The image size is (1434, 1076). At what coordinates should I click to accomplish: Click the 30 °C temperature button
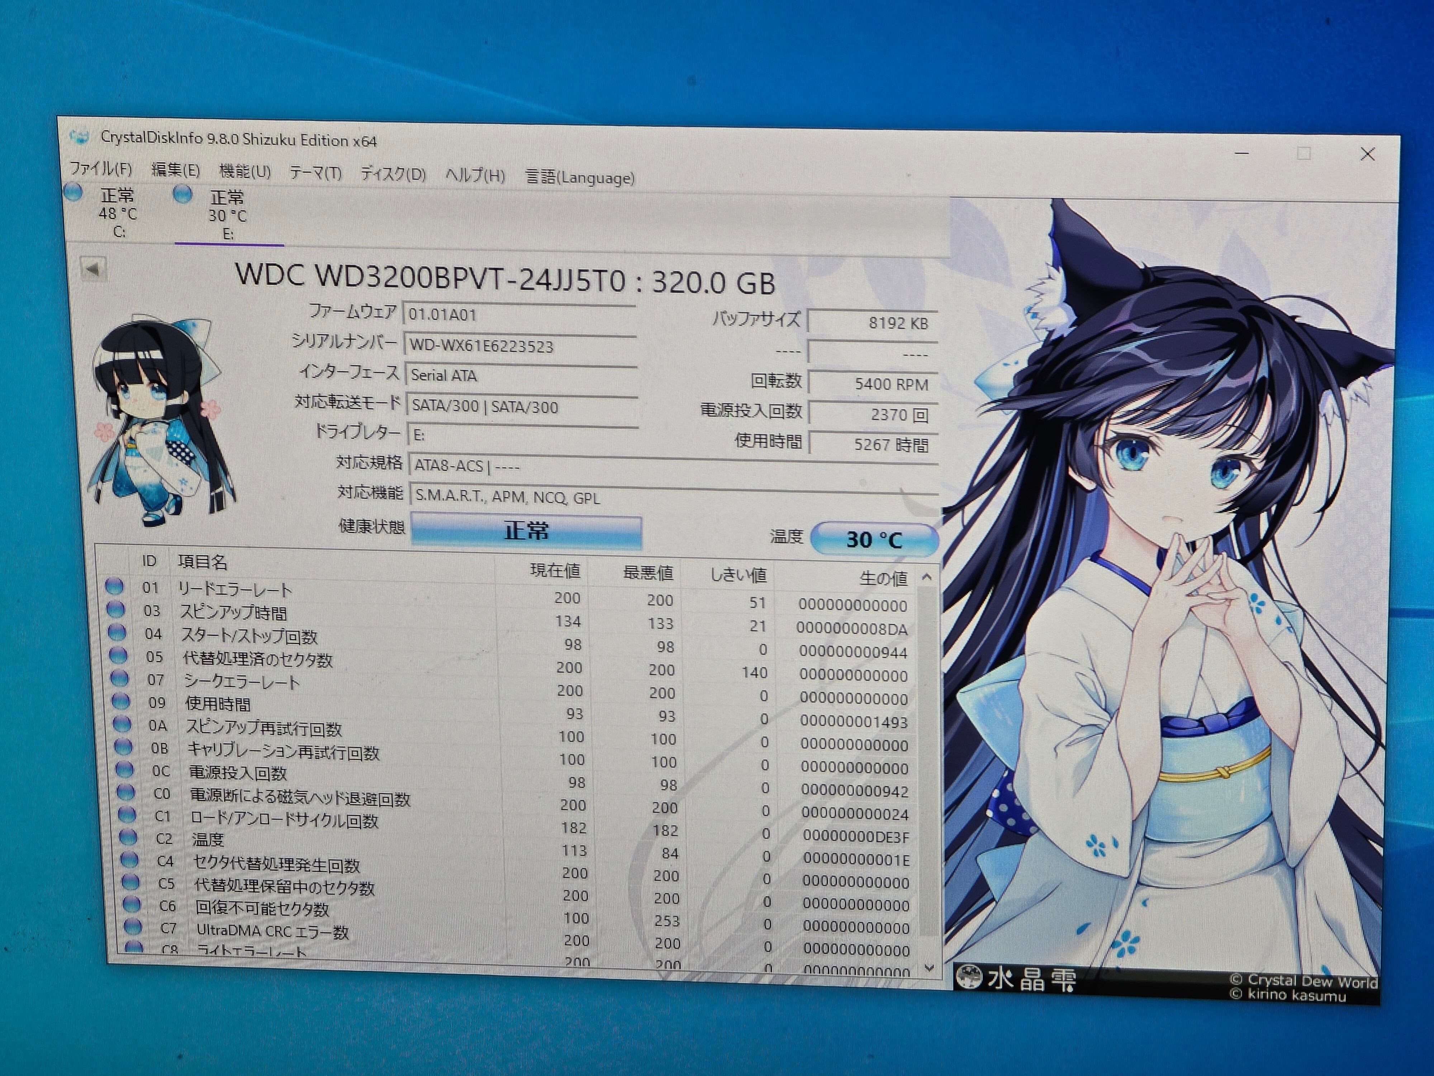click(x=873, y=539)
